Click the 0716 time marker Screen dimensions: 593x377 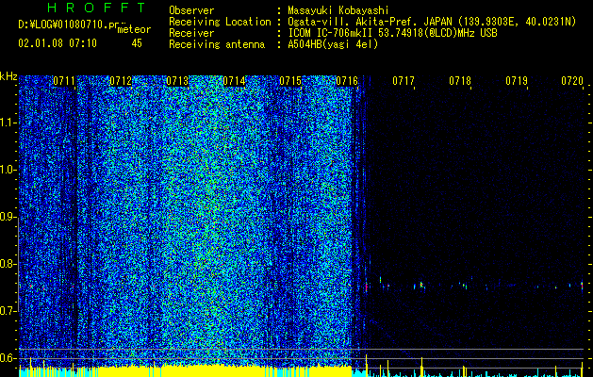pyautogui.click(x=347, y=81)
